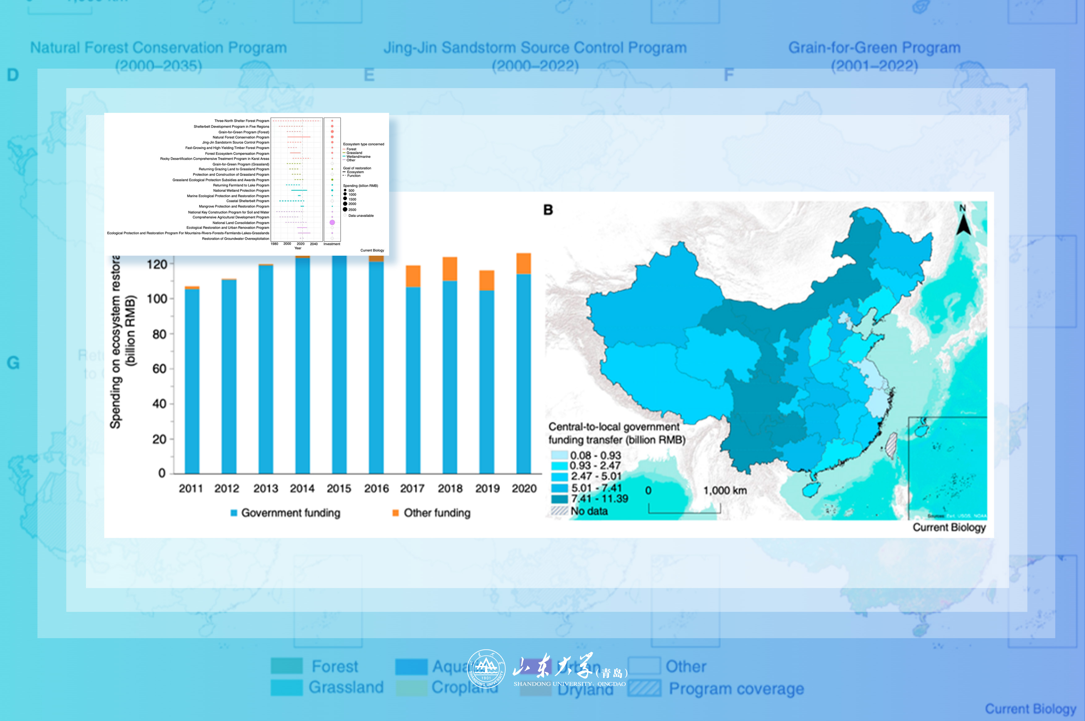This screenshot has height=721, width=1085.
Task: Click the background panel letter G
Action: (13, 363)
